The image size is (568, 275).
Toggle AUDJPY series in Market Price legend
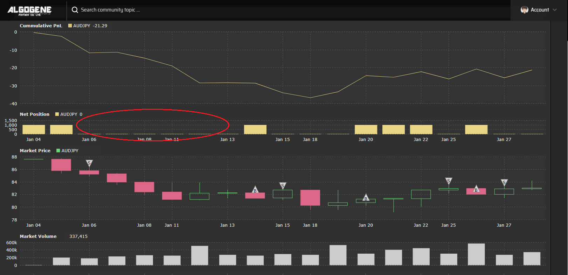[x=68, y=151]
